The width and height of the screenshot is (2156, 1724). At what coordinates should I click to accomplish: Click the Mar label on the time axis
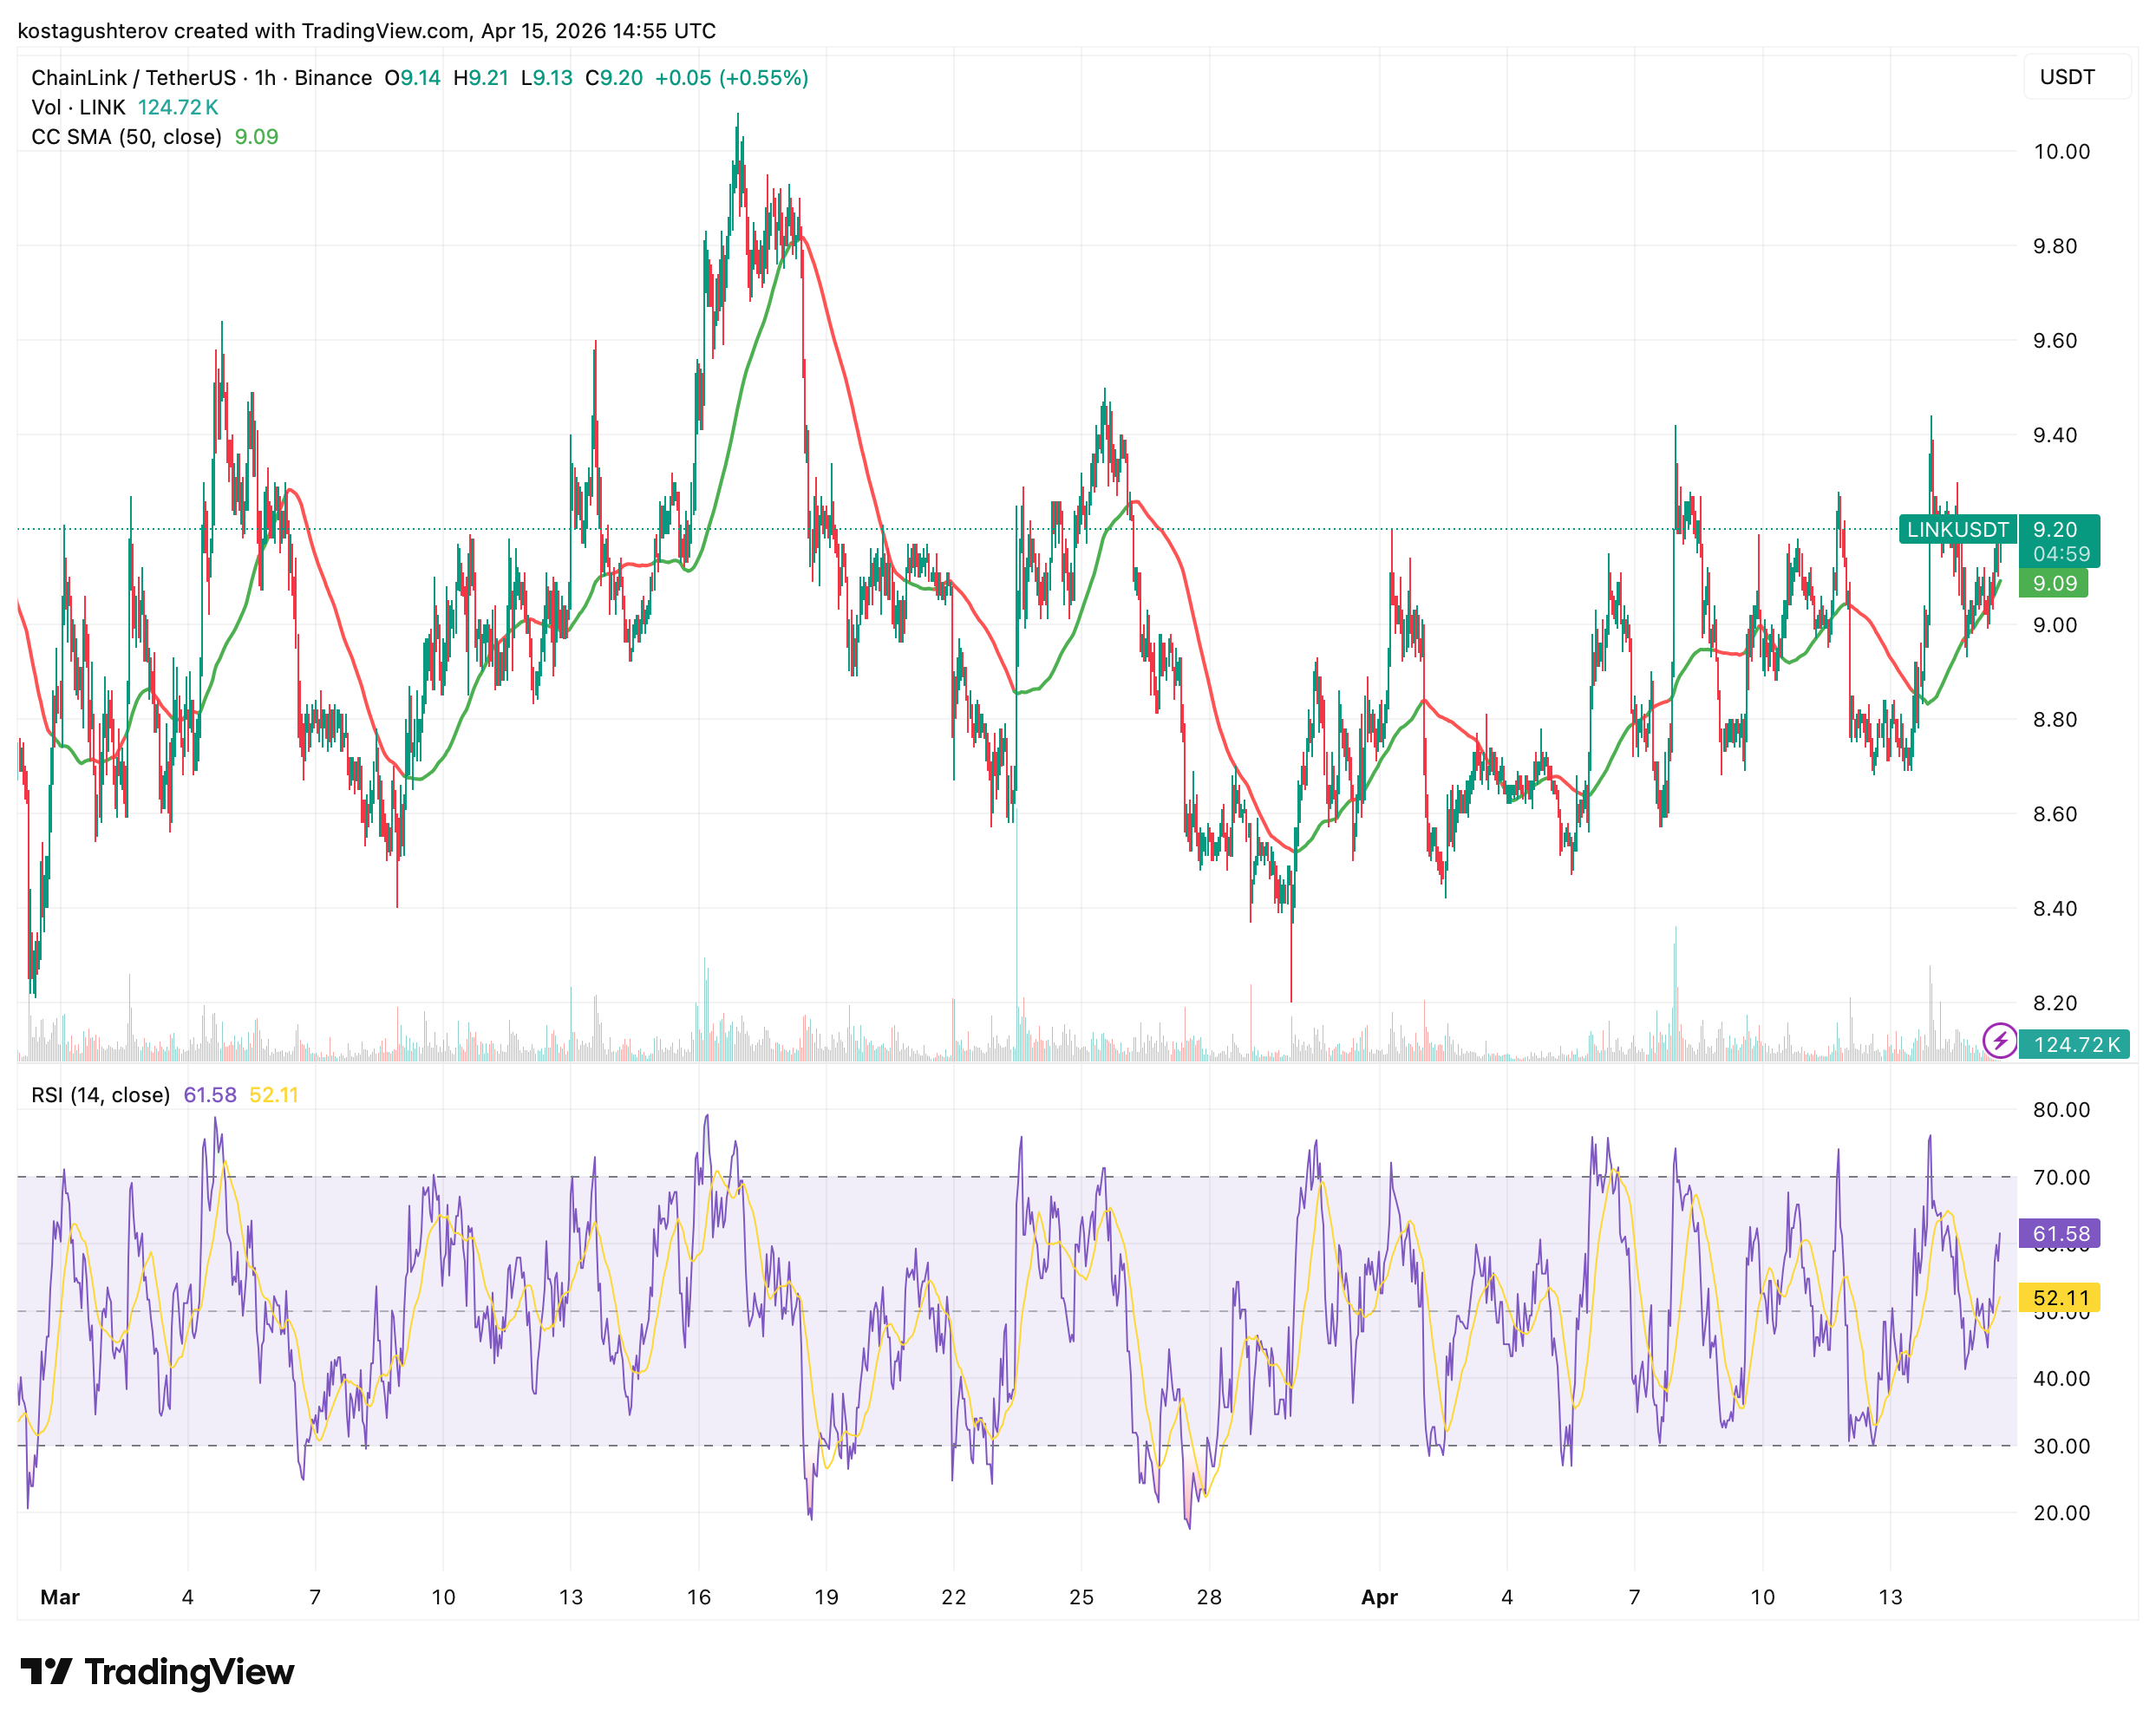coord(62,1597)
